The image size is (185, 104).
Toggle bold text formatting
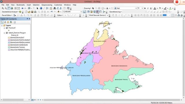(x=145, y=8)
